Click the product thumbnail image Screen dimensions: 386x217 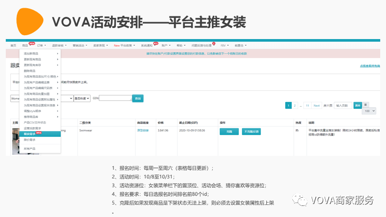point(19,141)
